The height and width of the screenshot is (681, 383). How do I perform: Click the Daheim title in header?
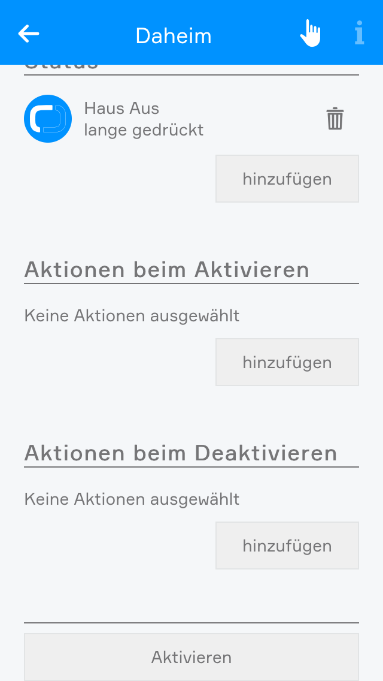click(174, 36)
